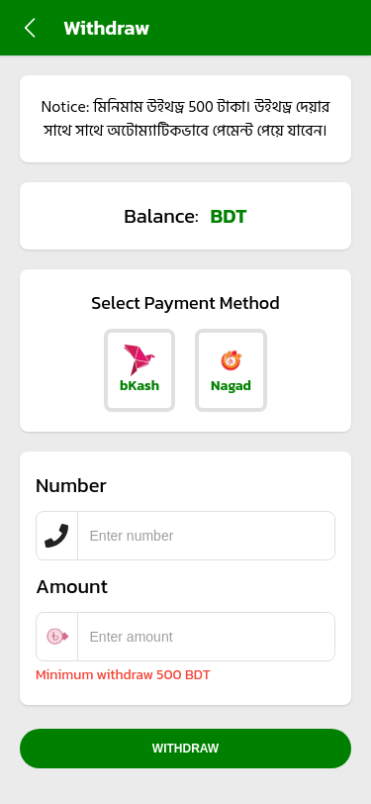Click the Select Payment Method heading
Viewport: 371px width, 804px height.
[x=186, y=303]
